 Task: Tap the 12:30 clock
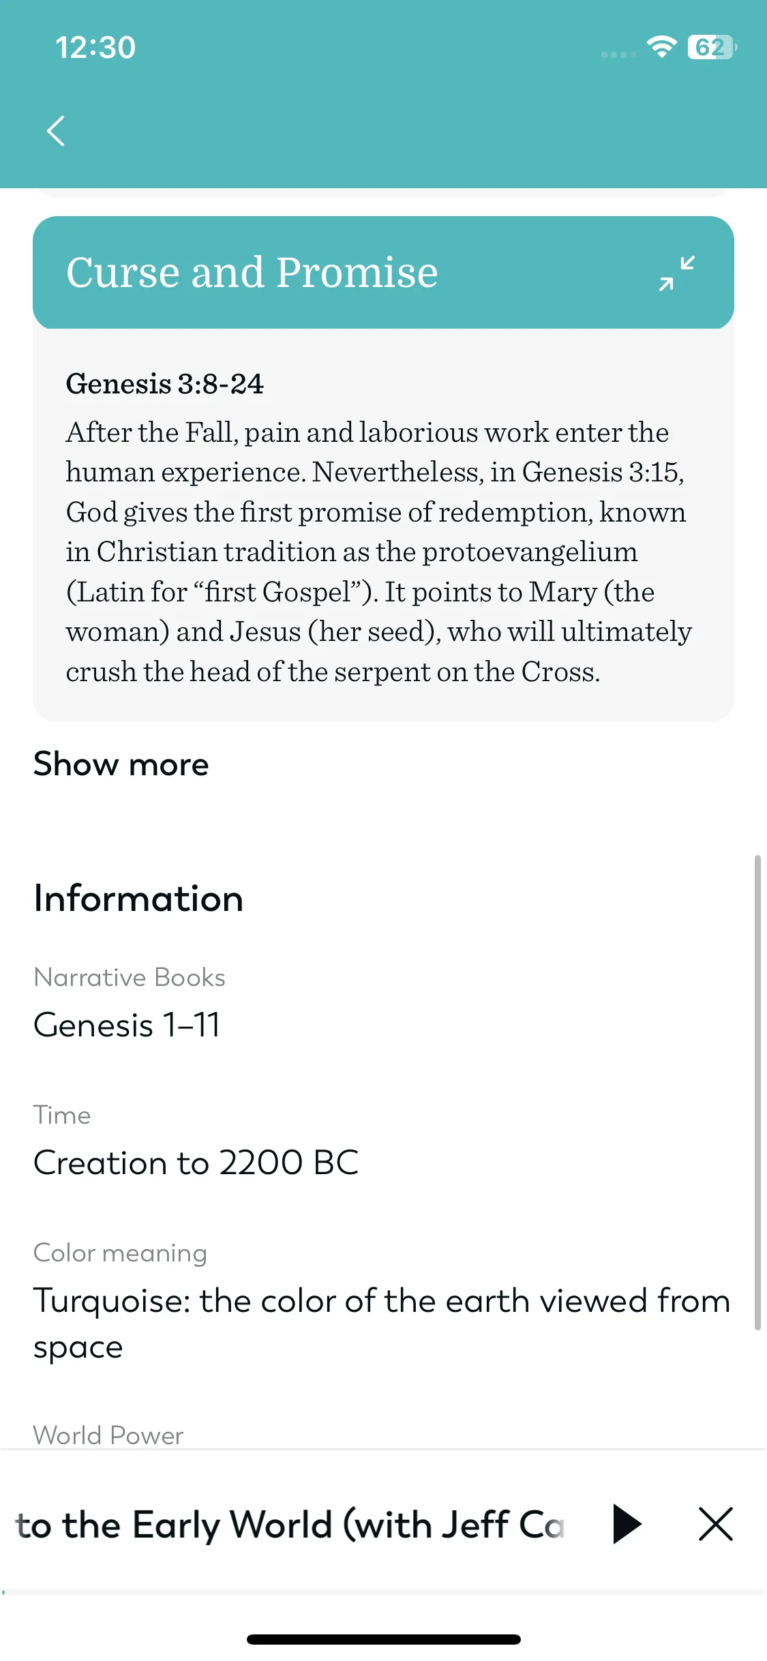[95, 47]
